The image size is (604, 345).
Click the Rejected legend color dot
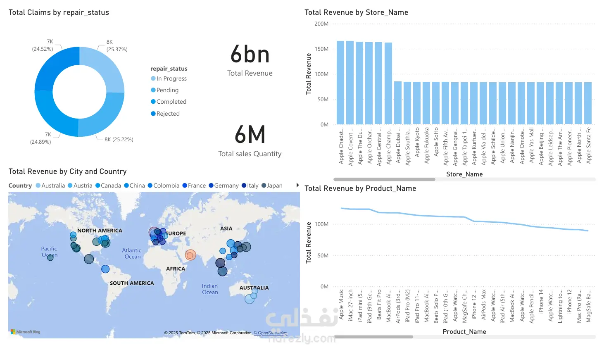[153, 114]
